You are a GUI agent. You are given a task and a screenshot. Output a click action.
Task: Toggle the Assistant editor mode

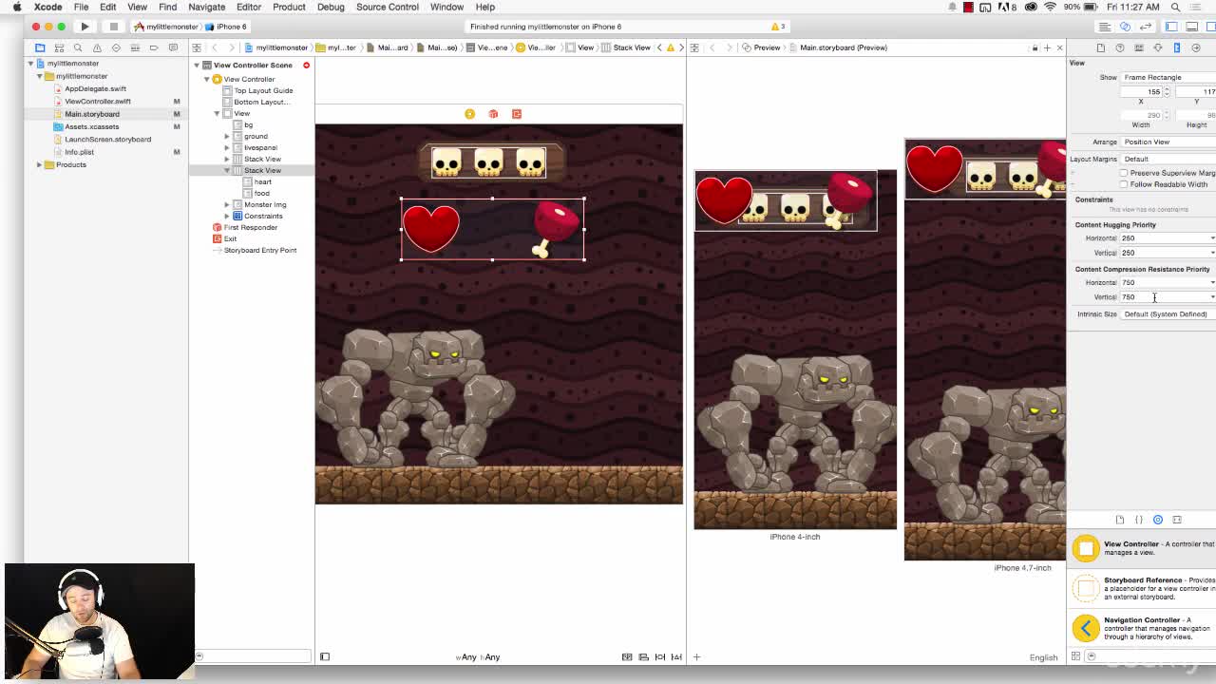tap(1126, 27)
